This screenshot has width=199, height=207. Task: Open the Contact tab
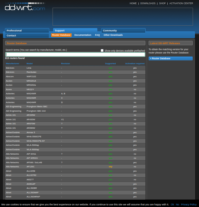click(27, 36)
